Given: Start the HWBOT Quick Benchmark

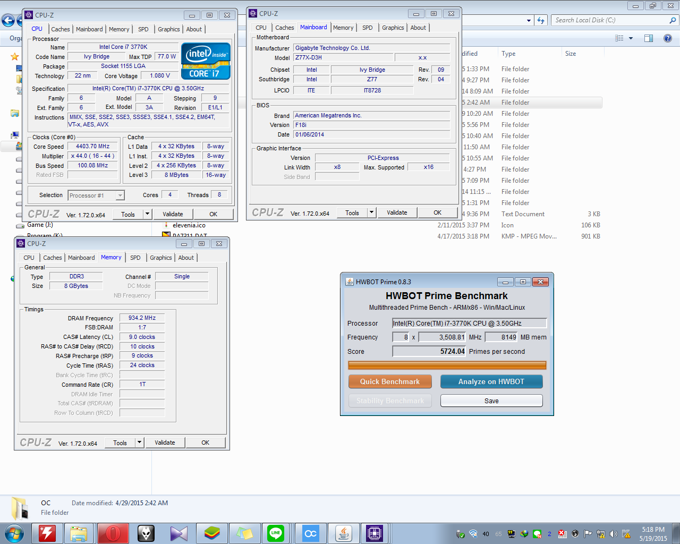Looking at the screenshot, I should 390,381.
